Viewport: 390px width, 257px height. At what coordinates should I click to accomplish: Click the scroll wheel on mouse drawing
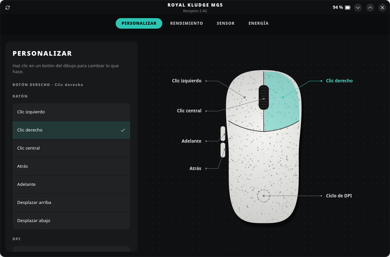264,97
